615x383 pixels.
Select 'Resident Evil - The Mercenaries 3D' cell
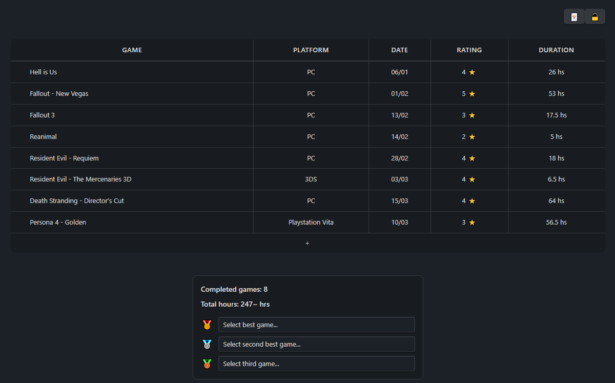(x=132, y=179)
